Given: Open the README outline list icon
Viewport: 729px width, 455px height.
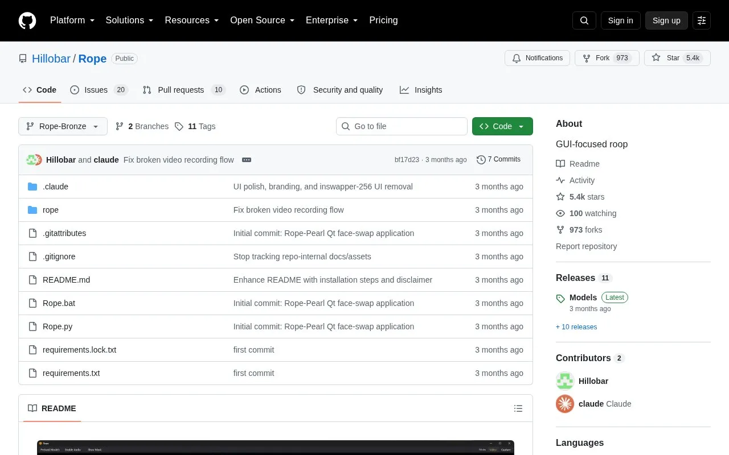Looking at the screenshot, I should tap(518, 408).
